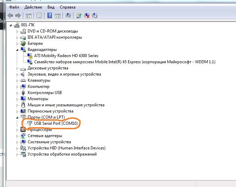The width and height of the screenshot is (236, 187).
Task: Click the Disable device down-arrow icon
Action: coord(95,15)
